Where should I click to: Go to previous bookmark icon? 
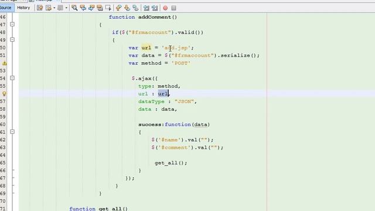pos(118,8)
